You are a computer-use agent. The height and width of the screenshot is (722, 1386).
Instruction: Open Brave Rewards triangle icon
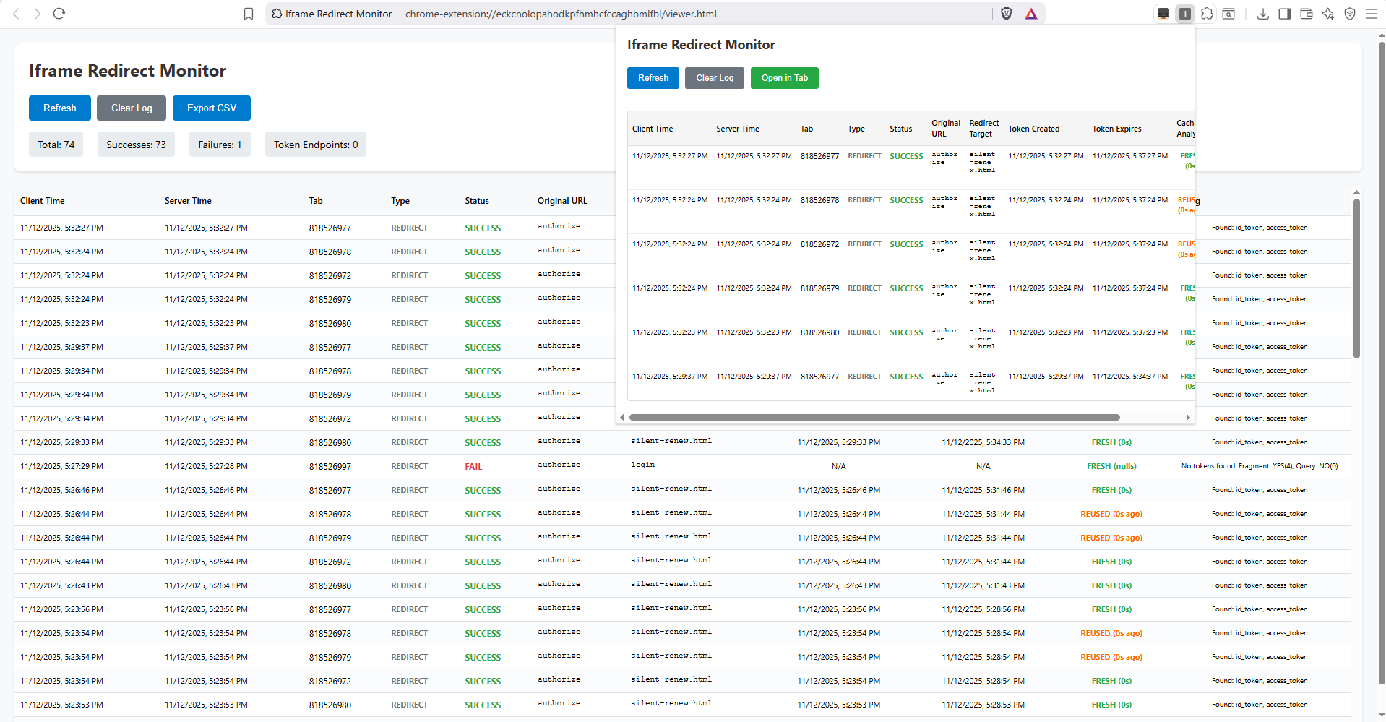click(x=1031, y=14)
